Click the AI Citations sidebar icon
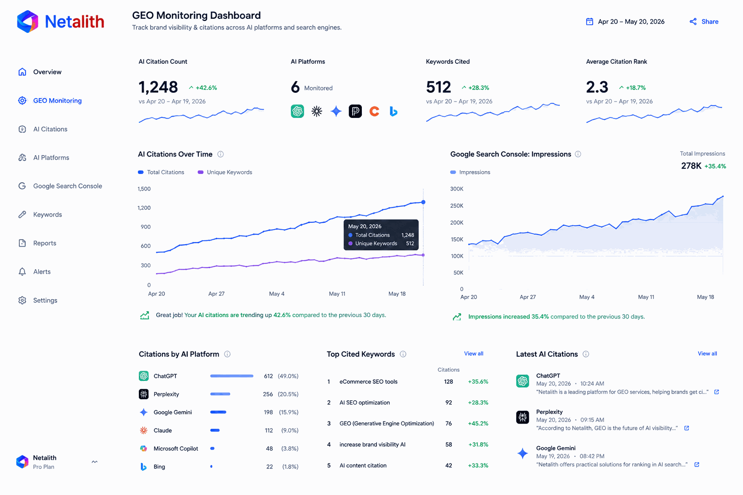Screen dimensions: 743x495 [x=22, y=129]
